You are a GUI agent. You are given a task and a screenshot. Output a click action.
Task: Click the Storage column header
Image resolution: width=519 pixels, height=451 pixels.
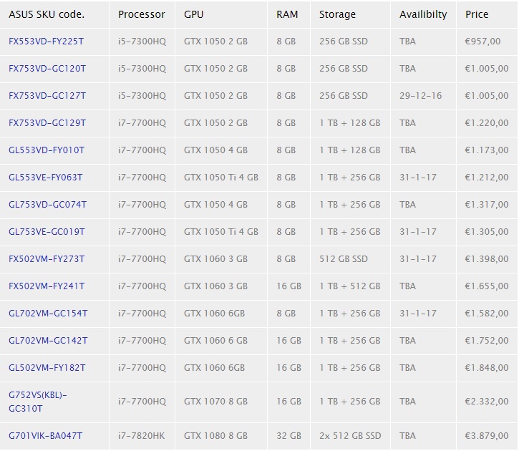(337, 14)
